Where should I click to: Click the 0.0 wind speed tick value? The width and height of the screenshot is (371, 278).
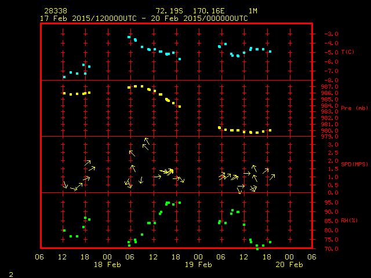pos(333,193)
